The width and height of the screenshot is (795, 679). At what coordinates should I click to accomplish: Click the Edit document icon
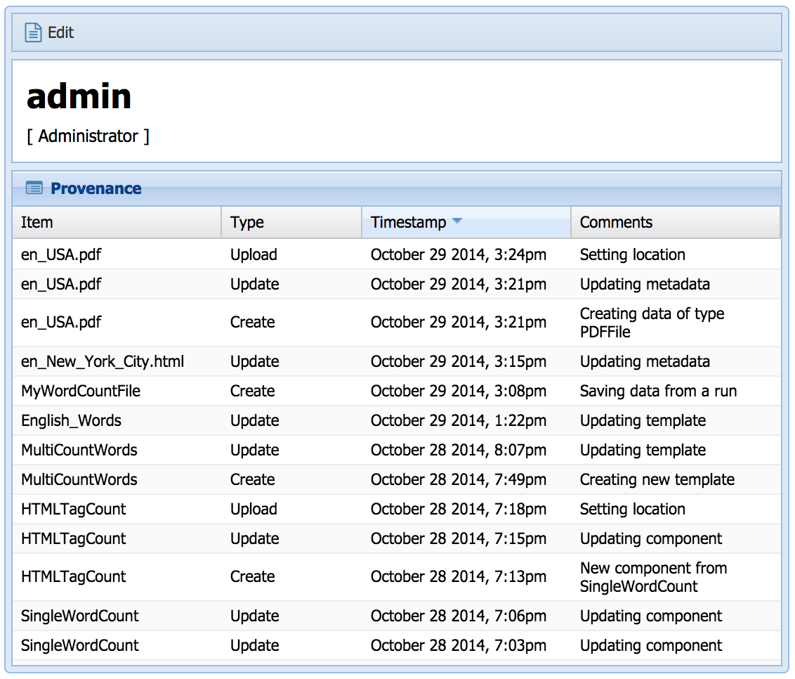33,32
